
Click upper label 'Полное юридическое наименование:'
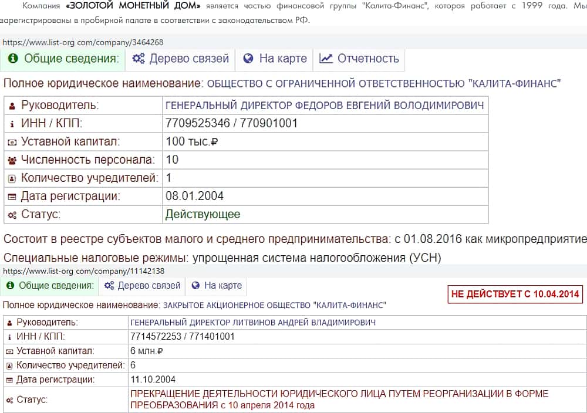tap(103, 83)
